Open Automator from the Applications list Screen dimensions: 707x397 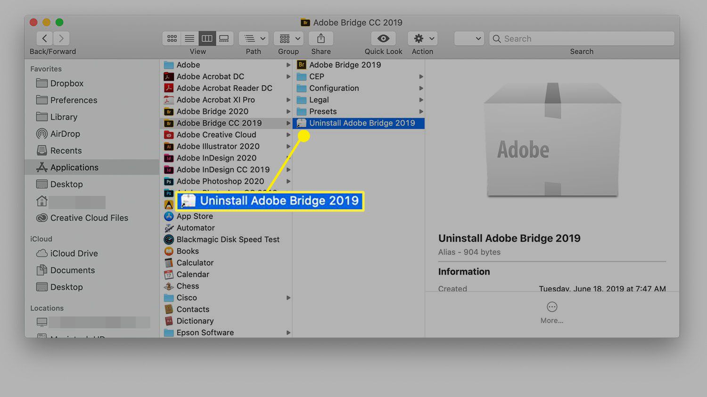coord(196,227)
